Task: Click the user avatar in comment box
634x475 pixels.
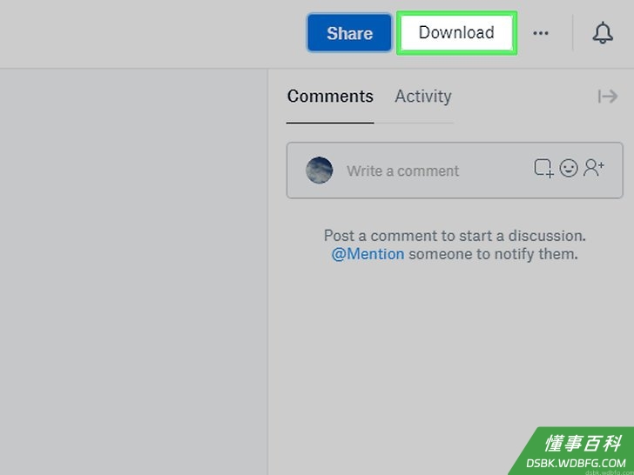Action: click(x=320, y=170)
